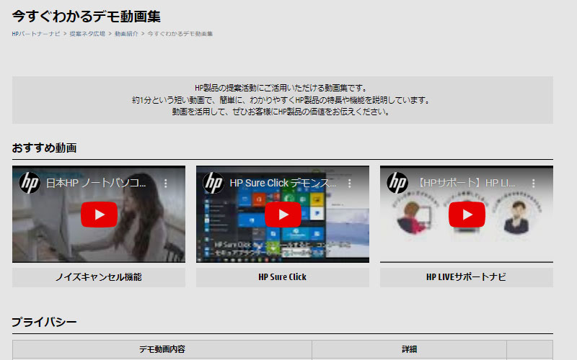This screenshot has width=577, height=360.
Task: Open HP channel logo on HPサポート video
Action: (397, 183)
